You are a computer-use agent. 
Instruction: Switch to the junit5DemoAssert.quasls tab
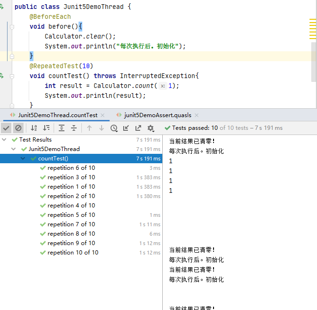click(158, 115)
